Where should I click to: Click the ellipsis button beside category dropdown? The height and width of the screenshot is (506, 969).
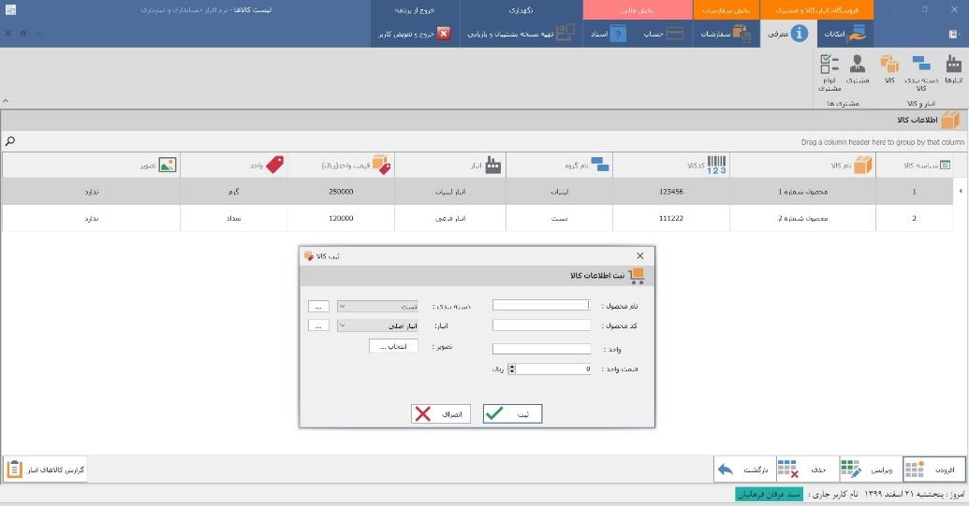[x=318, y=306]
